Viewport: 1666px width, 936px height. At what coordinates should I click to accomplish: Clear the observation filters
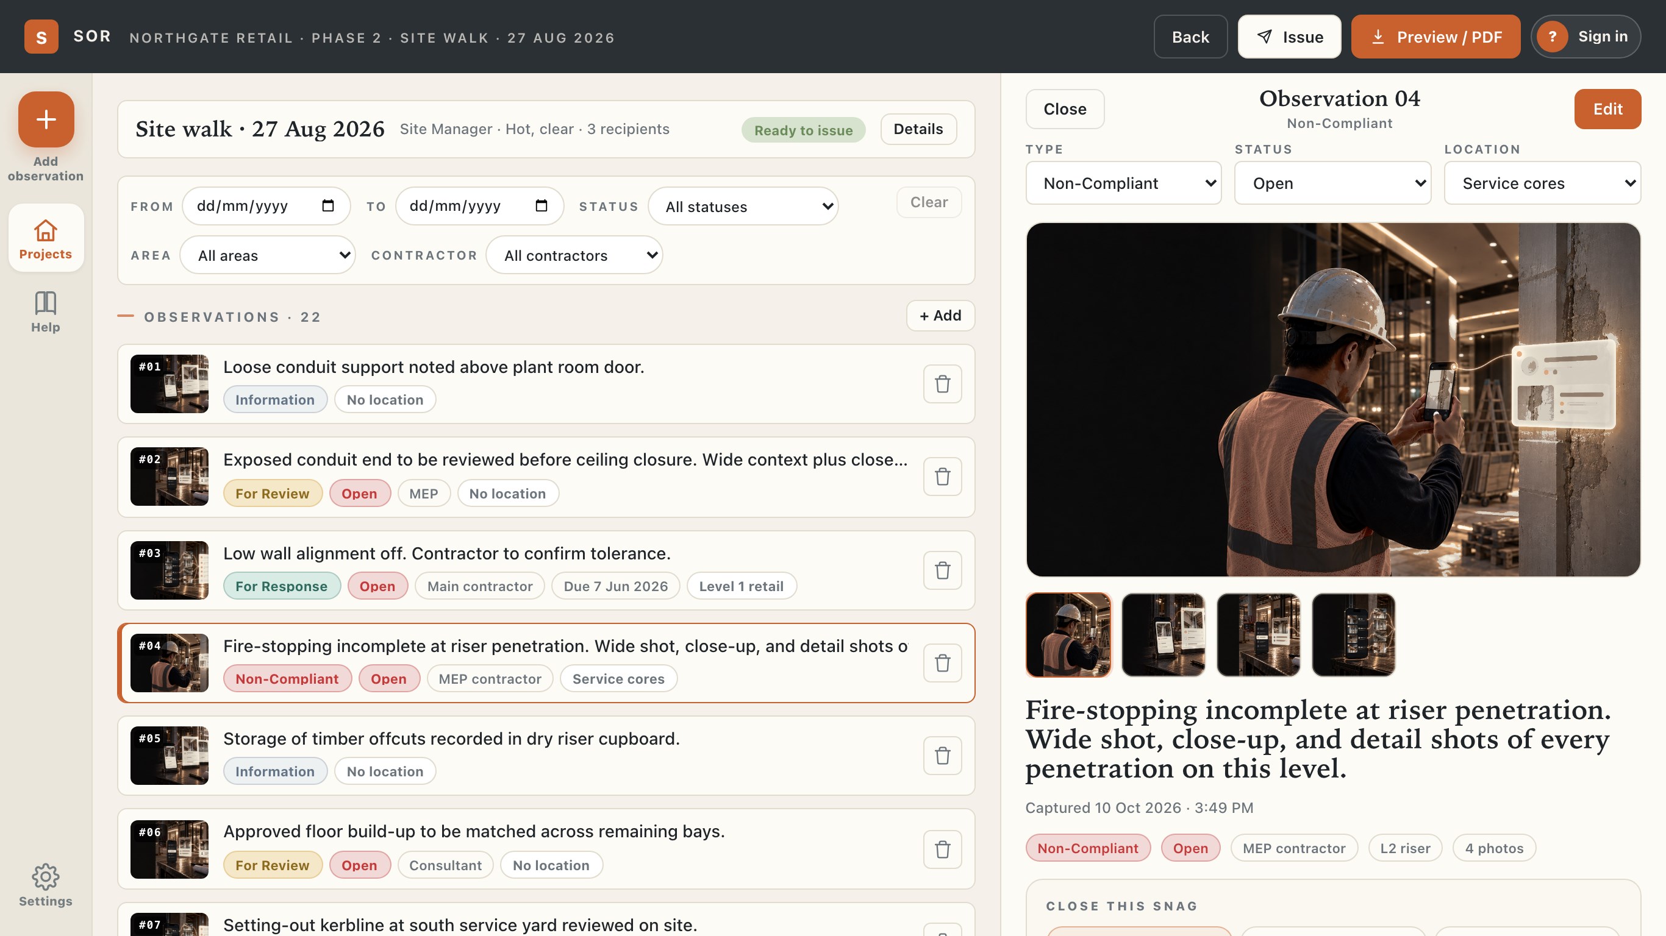(x=929, y=202)
